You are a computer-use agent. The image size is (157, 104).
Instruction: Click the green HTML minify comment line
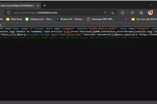[73, 37]
